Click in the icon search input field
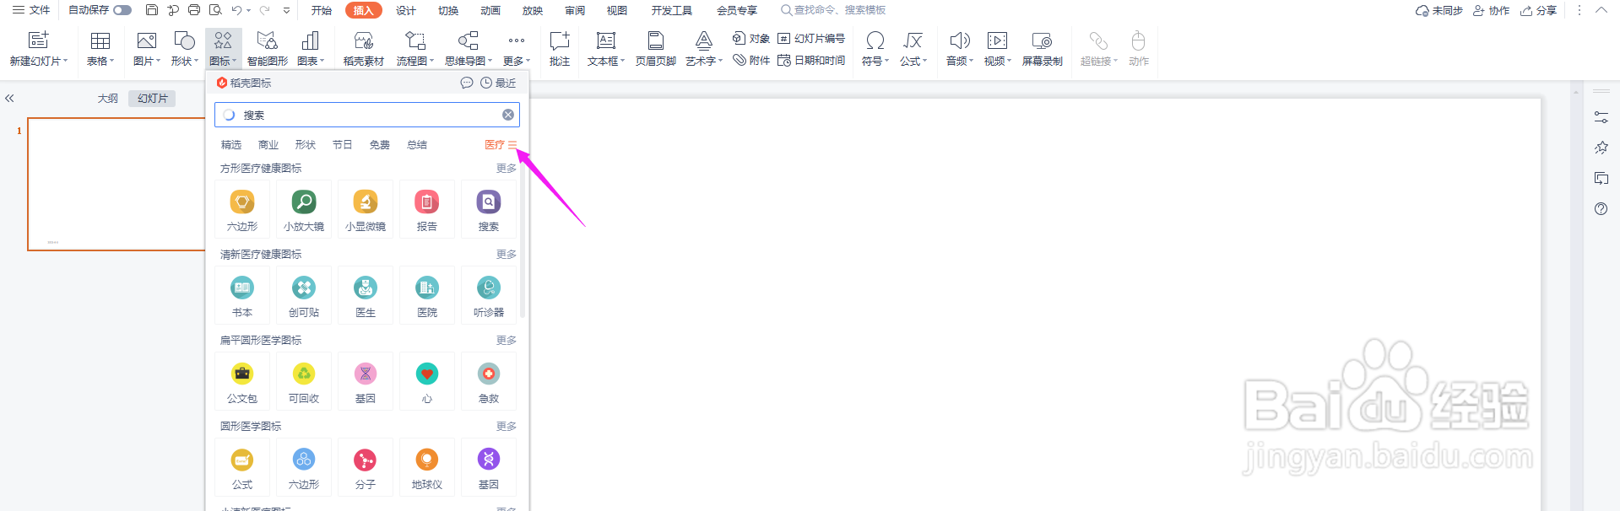1620x511 pixels. click(x=367, y=115)
